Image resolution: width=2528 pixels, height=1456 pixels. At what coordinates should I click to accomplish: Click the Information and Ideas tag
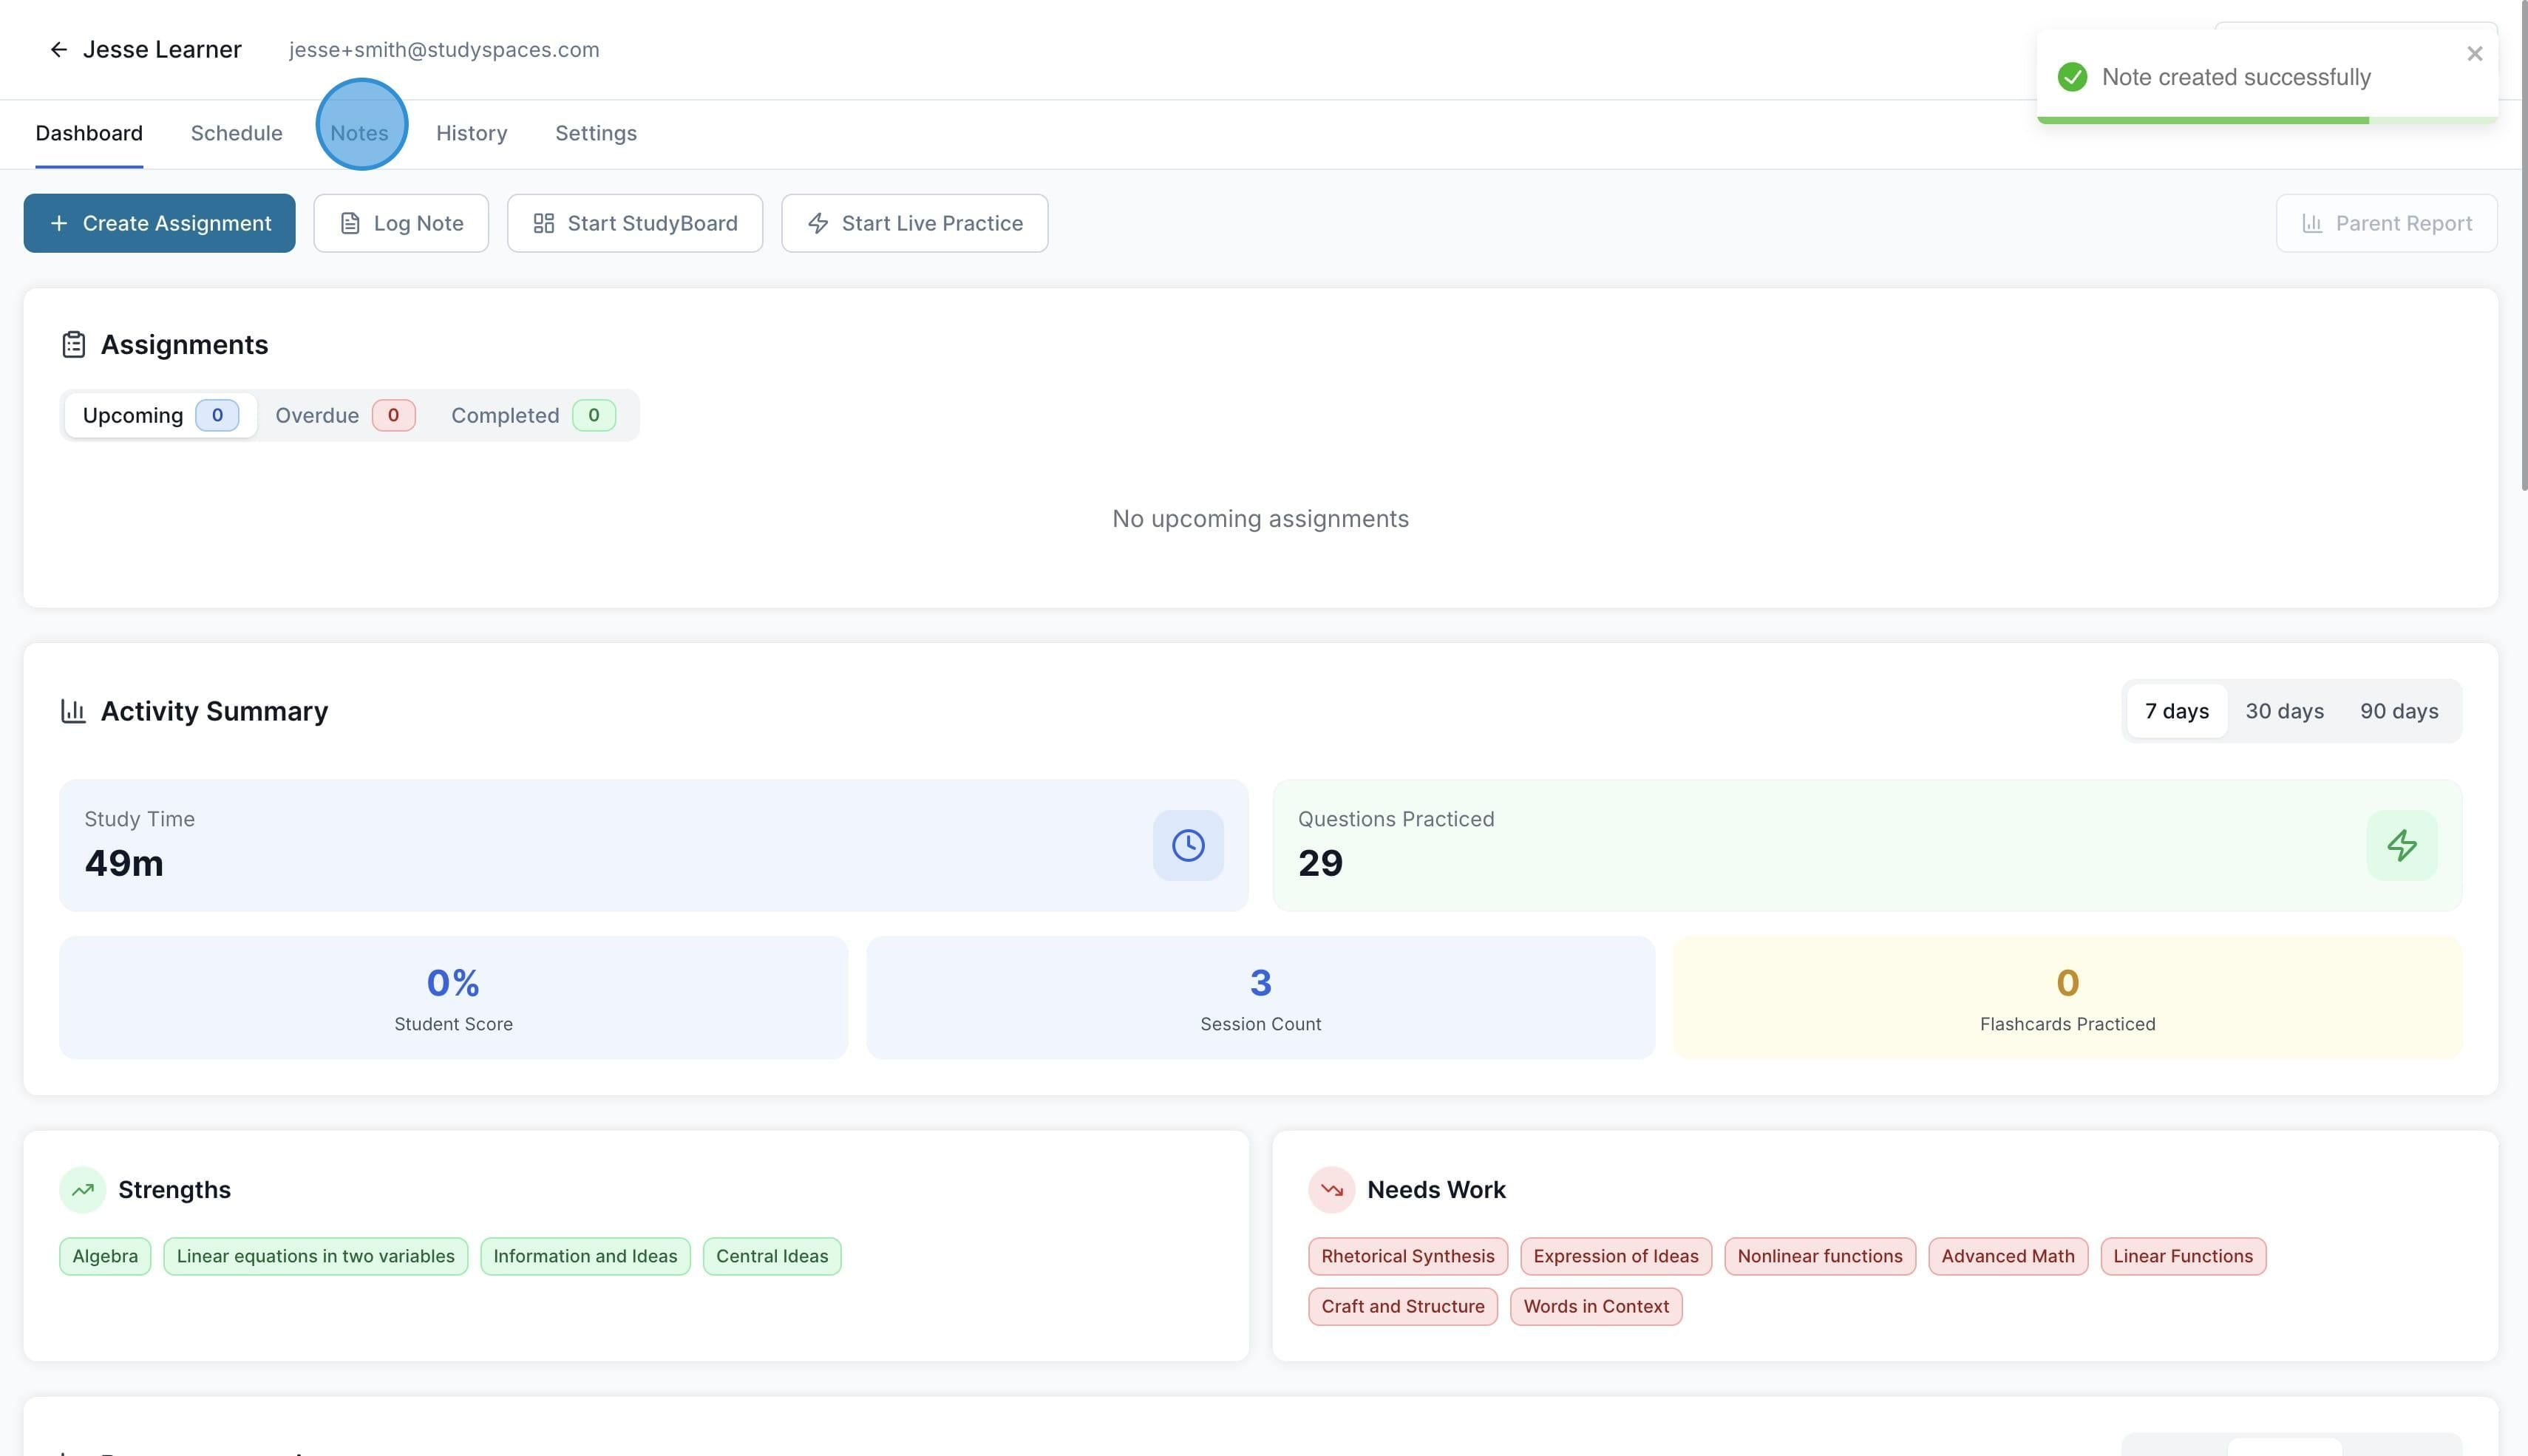pos(585,1256)
